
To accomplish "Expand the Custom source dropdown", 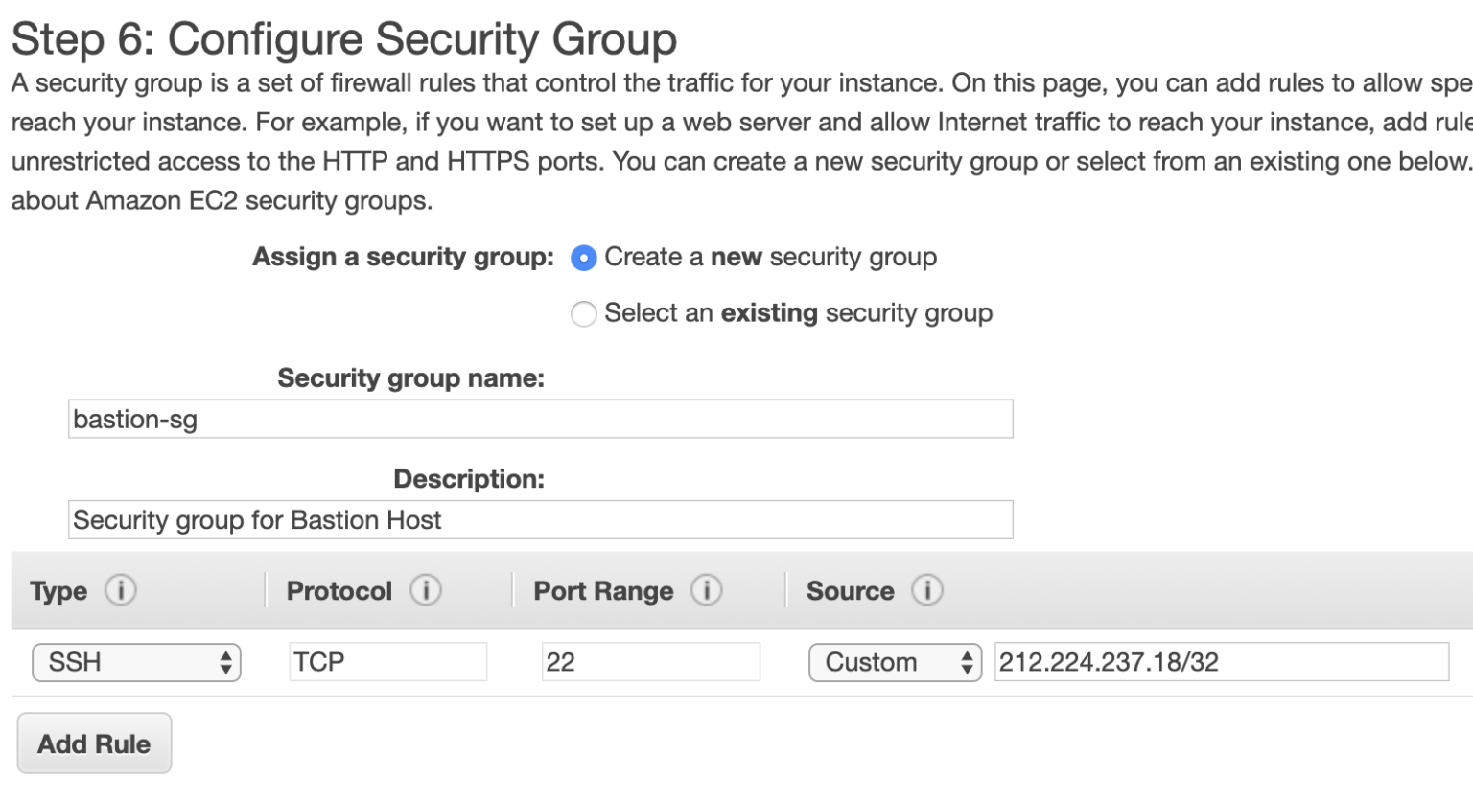I will click(895, 662).
